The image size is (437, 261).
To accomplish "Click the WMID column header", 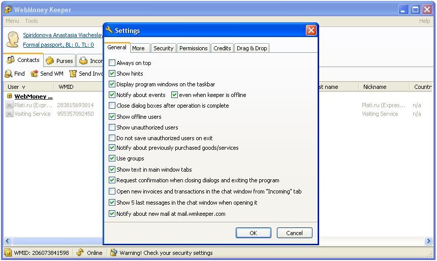I will pos(78,87).
